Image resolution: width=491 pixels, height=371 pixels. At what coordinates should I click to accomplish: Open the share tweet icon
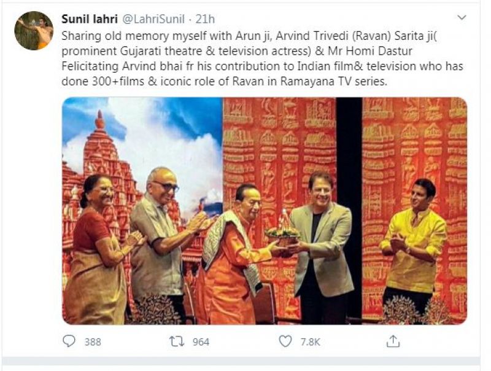tap(393, 342)
